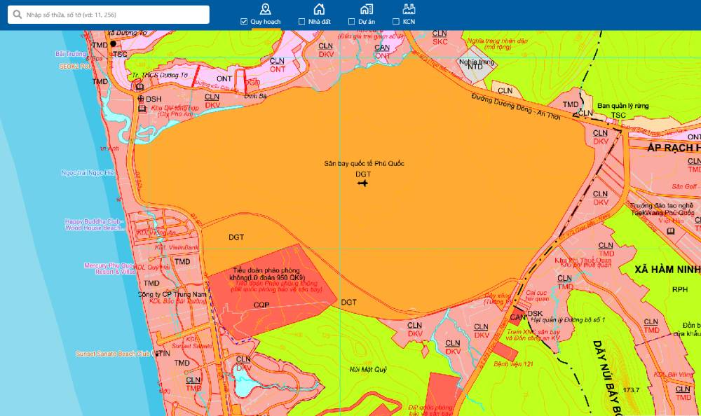Screen dimensions: 701x416
Task: Click the buildings icon above Dự án
Action: [x=366, y=8]
